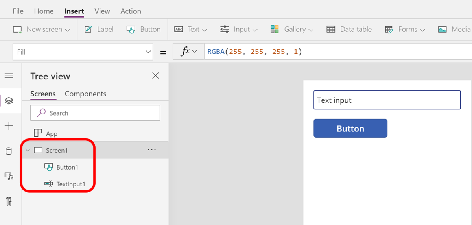Select Button1 in the tree view

click(x=67, y=167)
